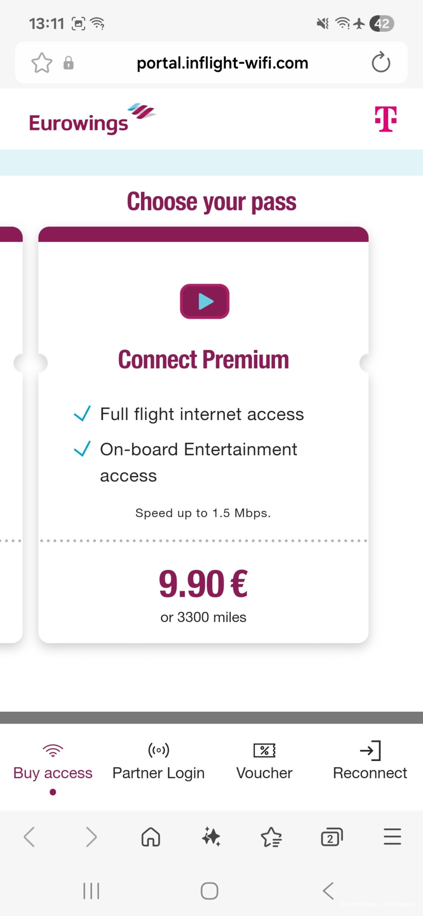Select the 9.90 € price
The image size is (423, 916).
[203, 583]
